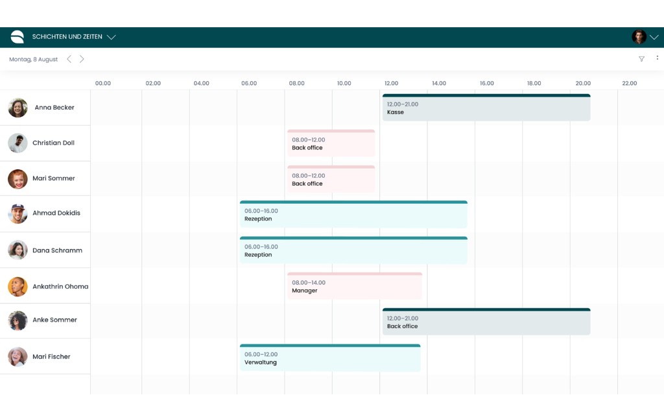Click Mari Sommer's avatar

[18, 179]
